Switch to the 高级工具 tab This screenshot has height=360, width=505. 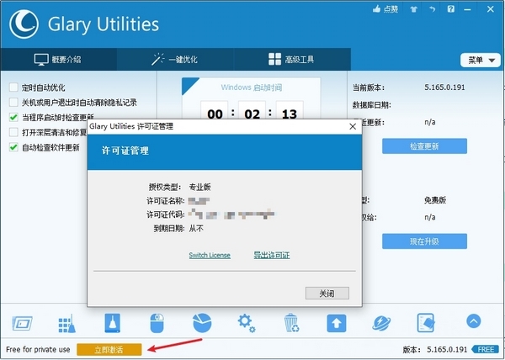click(x=292, y=60)
